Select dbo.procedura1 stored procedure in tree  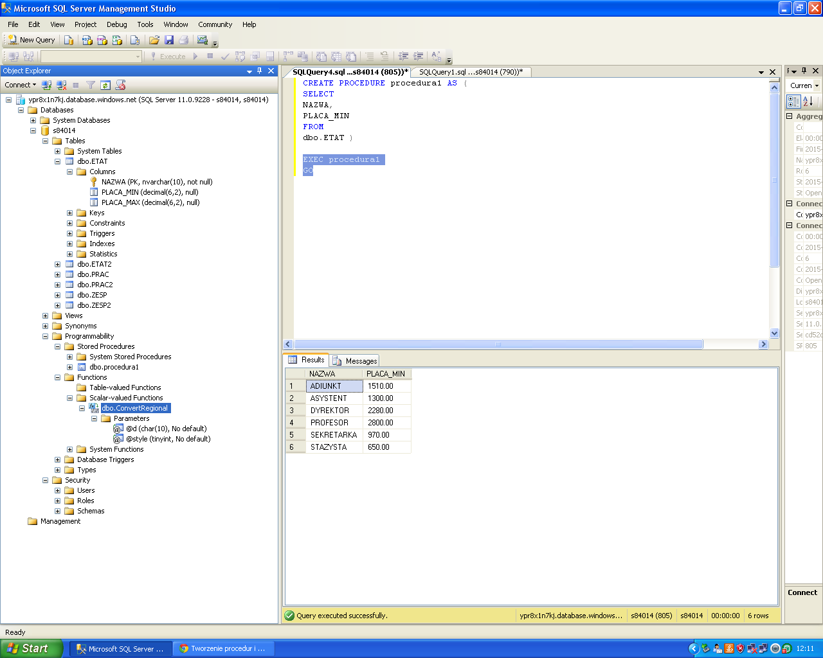click(114, 367)
